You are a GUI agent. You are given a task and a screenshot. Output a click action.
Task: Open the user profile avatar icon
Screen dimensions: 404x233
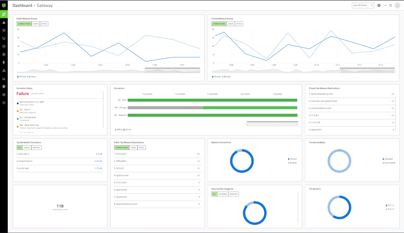click(x=397, y=5)
